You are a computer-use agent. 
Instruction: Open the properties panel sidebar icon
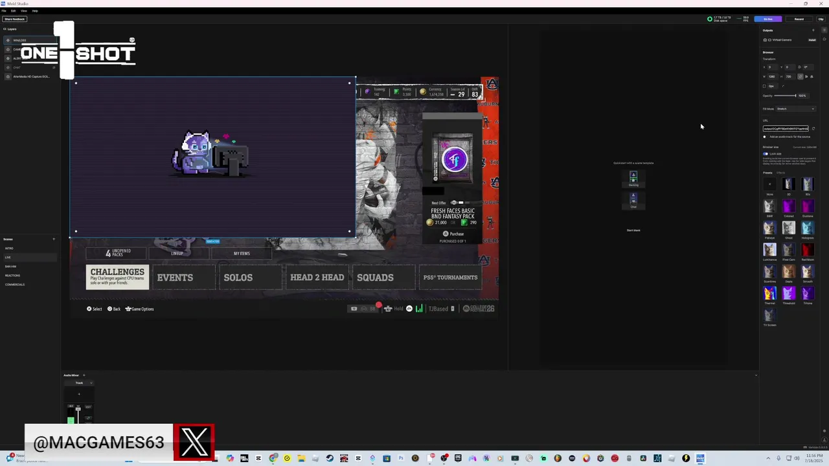(x=824, y=30)
